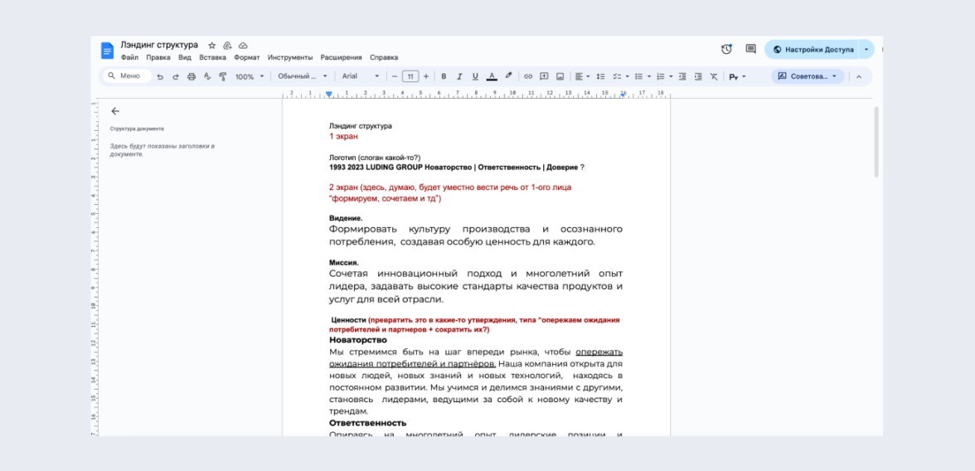Open the Формат menu
This screenshot has width=975, height=471.
(x=246, y=58)
